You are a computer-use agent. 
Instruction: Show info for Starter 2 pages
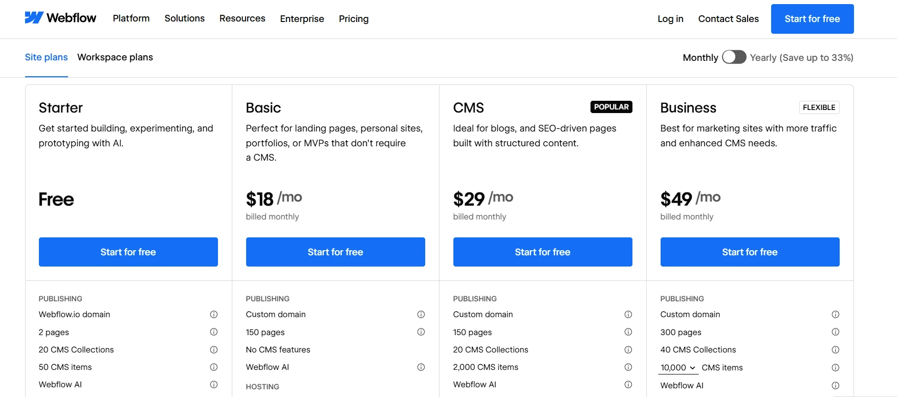(214, 332)
